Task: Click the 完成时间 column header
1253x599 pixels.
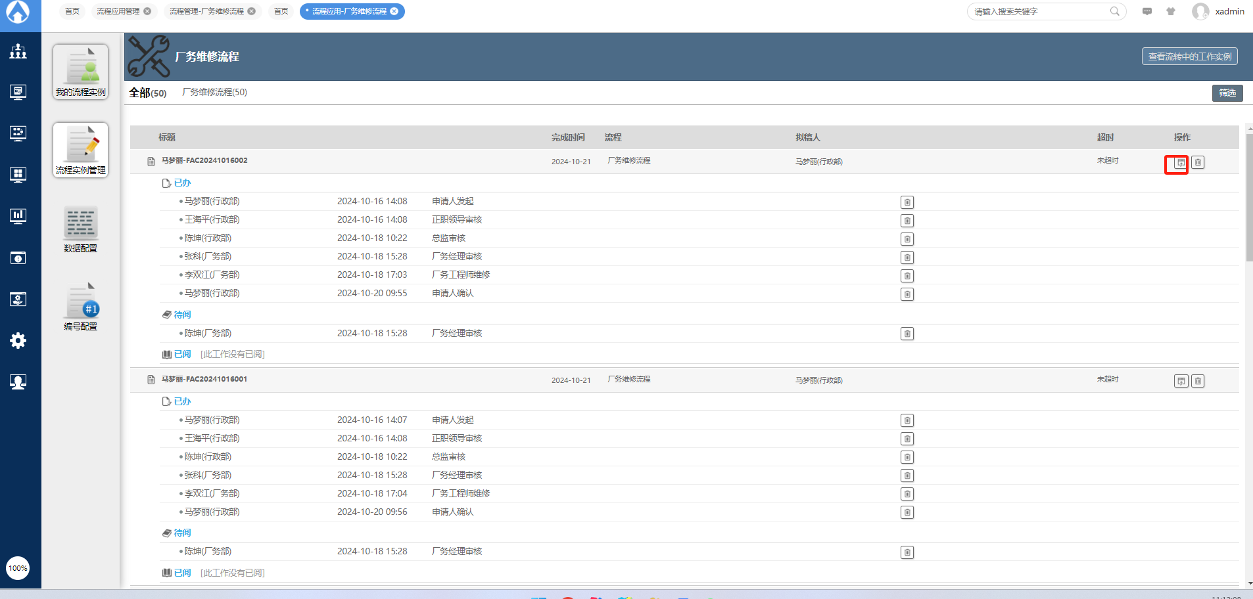Action: [568, 137]
